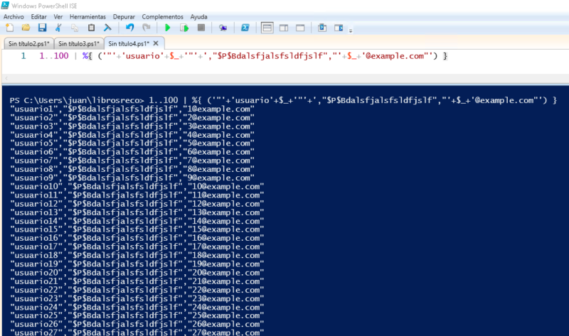Click the PowerShell ISE title bar icon
The width and height of the screenshot is (569, 336).
pyautogui.click(x=5, y=6)
